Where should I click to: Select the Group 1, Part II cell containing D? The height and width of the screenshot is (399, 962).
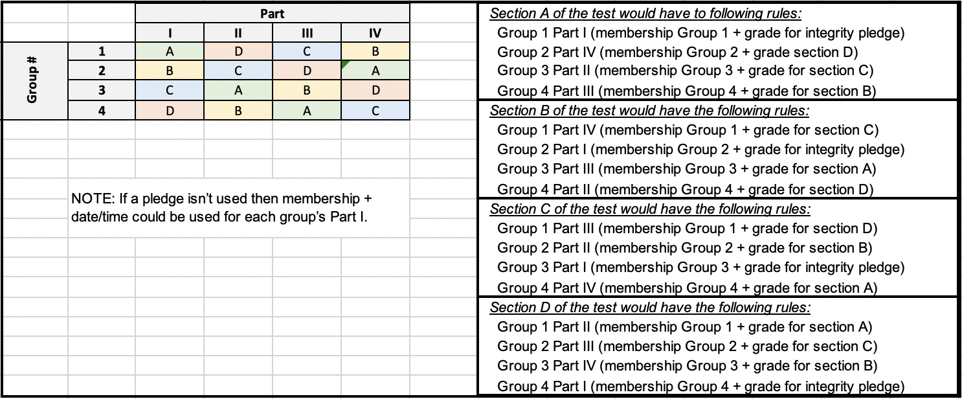tap(238, 51)
